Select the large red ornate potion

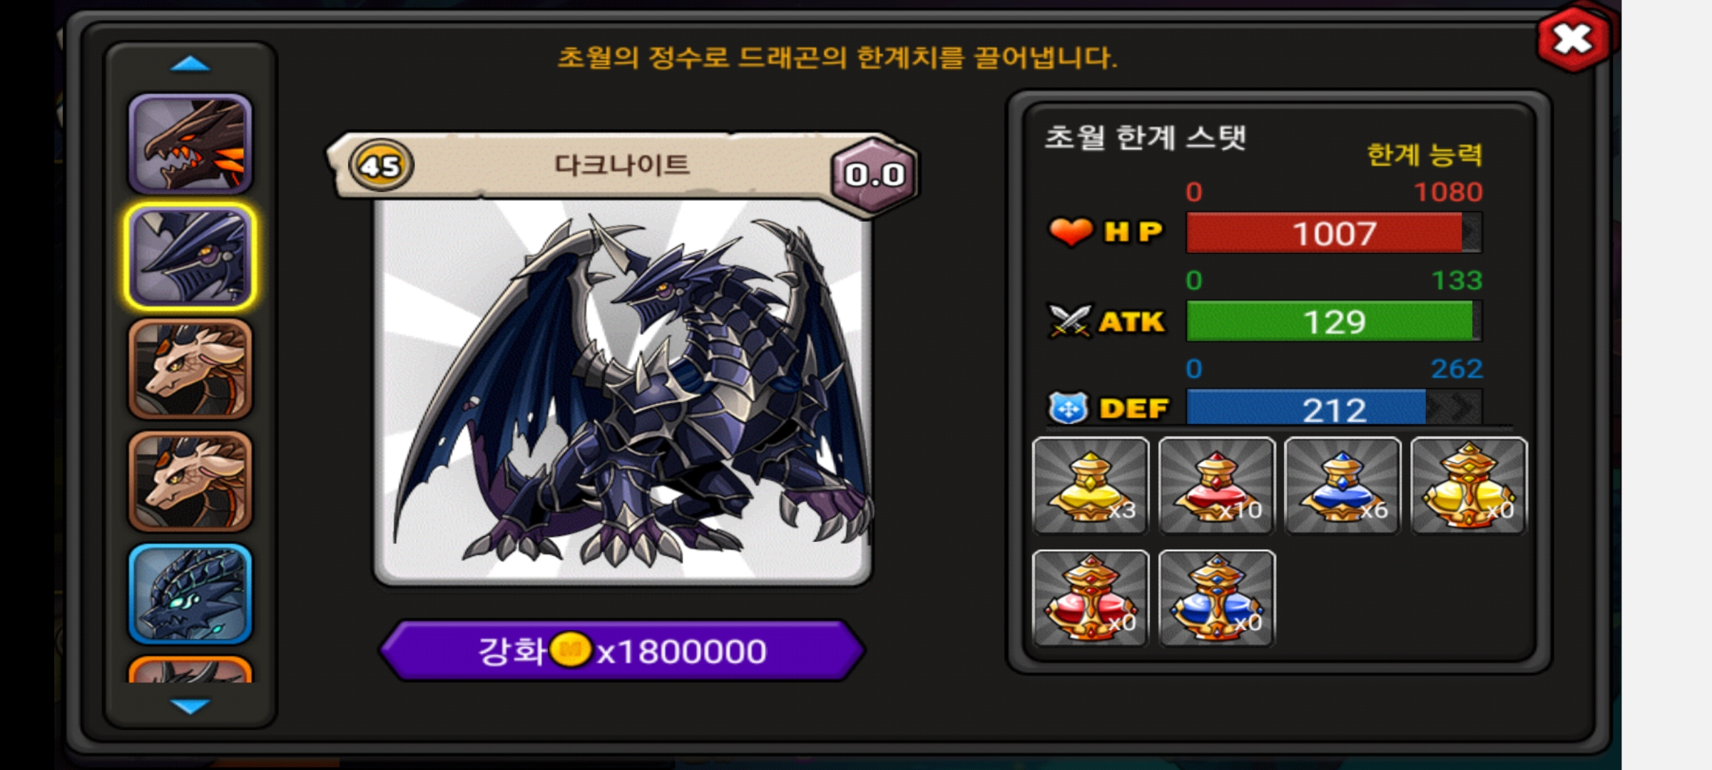[1091, 598]
